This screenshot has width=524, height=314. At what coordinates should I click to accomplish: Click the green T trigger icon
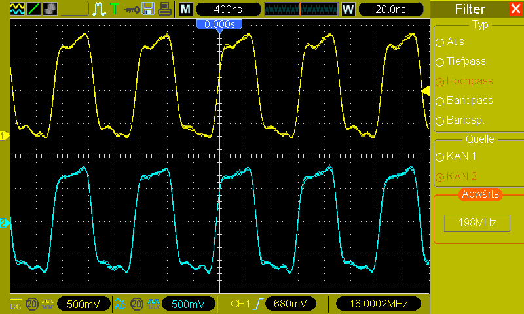(115, 9)
